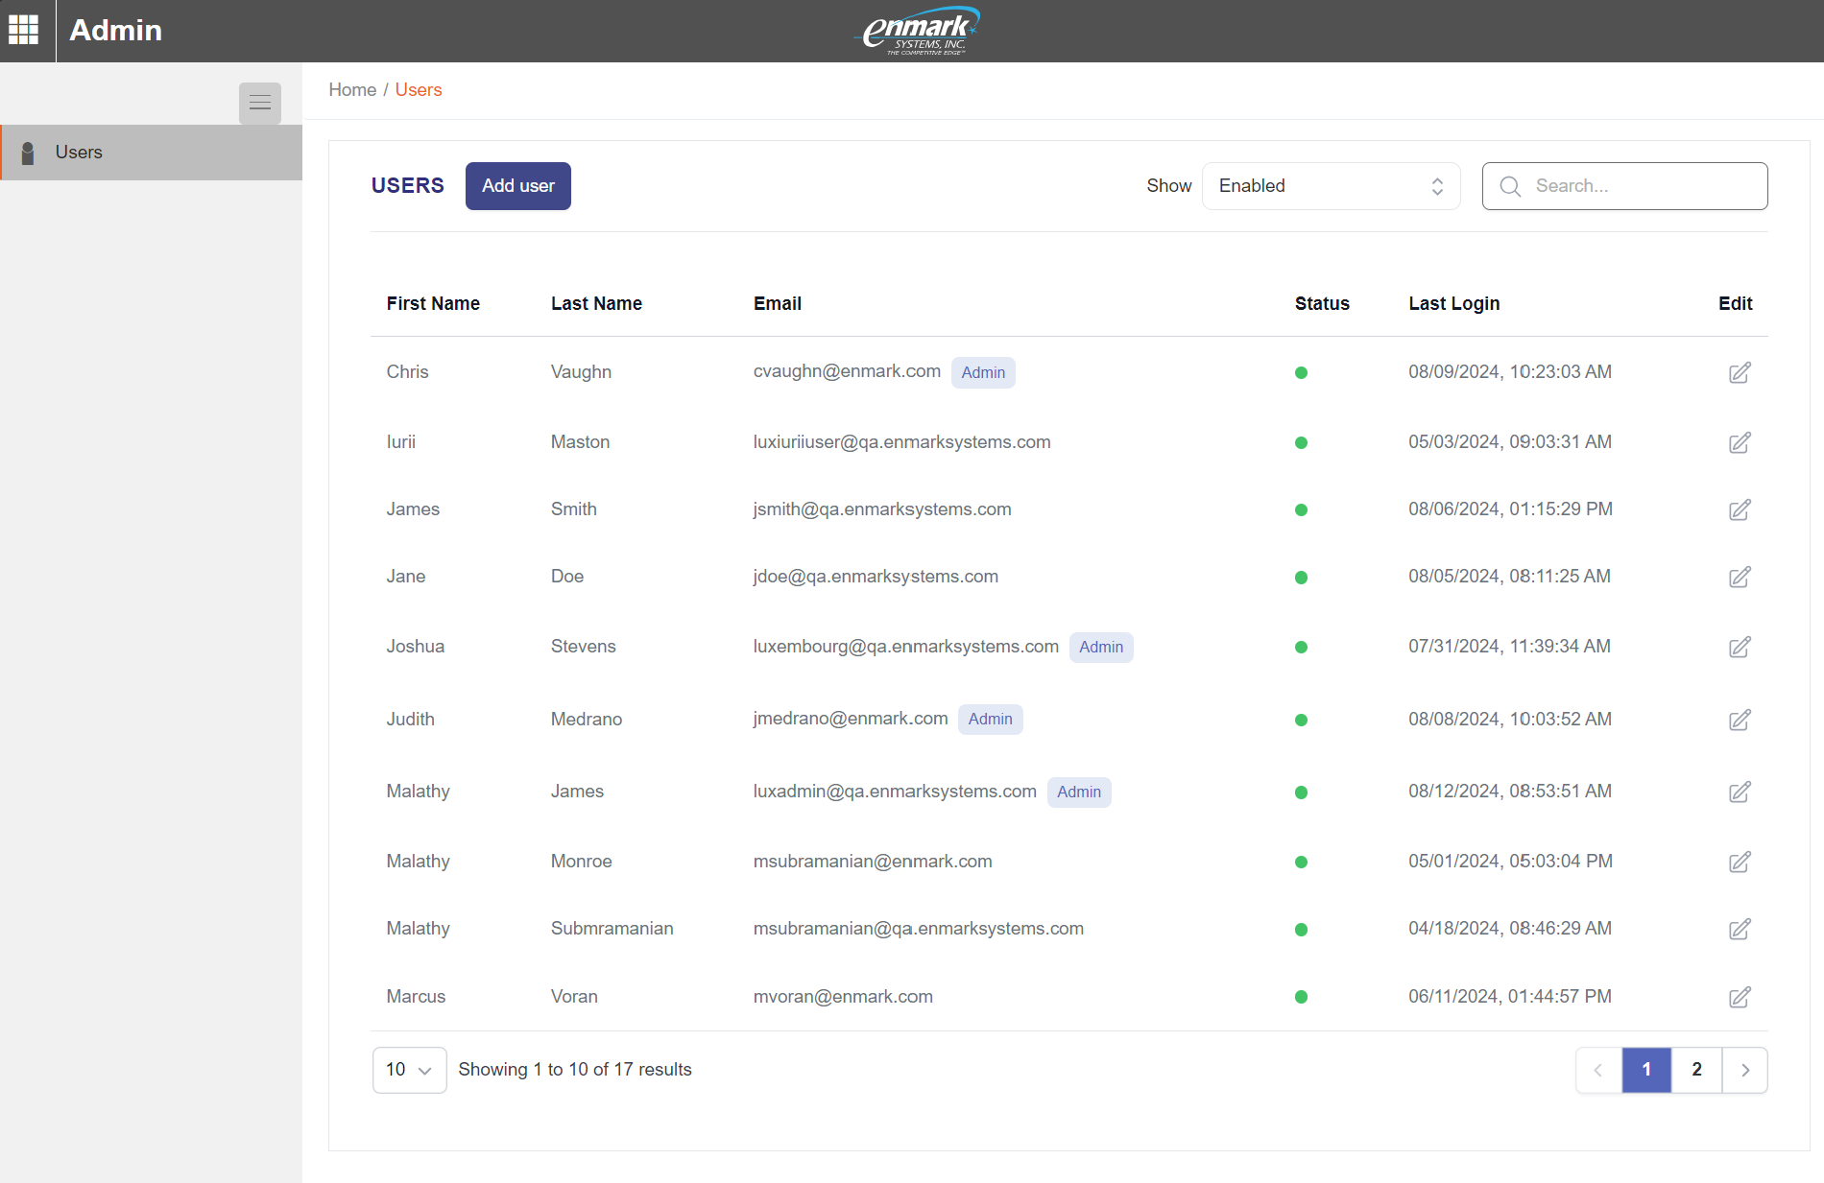Go to page 2 of results

[x=1696, y=1070]
